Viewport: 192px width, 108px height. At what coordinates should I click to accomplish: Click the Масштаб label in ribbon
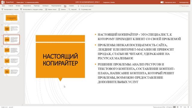coord(74,9)
